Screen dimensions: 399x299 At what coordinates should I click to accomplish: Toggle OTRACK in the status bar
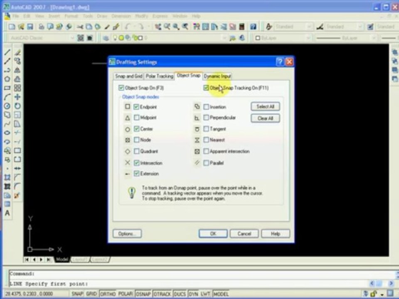(x=162, y=294)
